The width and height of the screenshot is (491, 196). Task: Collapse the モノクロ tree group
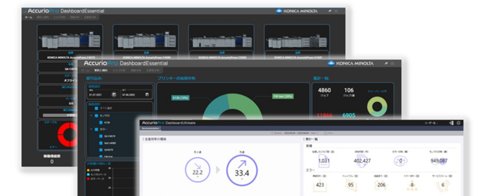(x=90, y=115)
